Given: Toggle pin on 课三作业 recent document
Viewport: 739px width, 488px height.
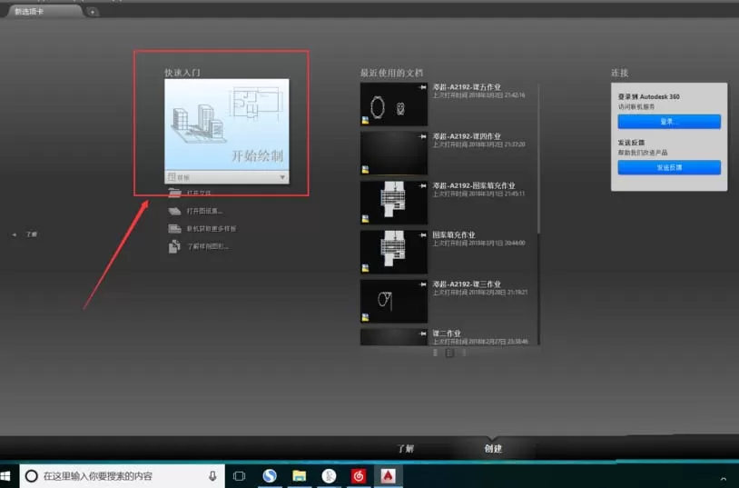Looking at the screenshot, I should coord(422,284).
